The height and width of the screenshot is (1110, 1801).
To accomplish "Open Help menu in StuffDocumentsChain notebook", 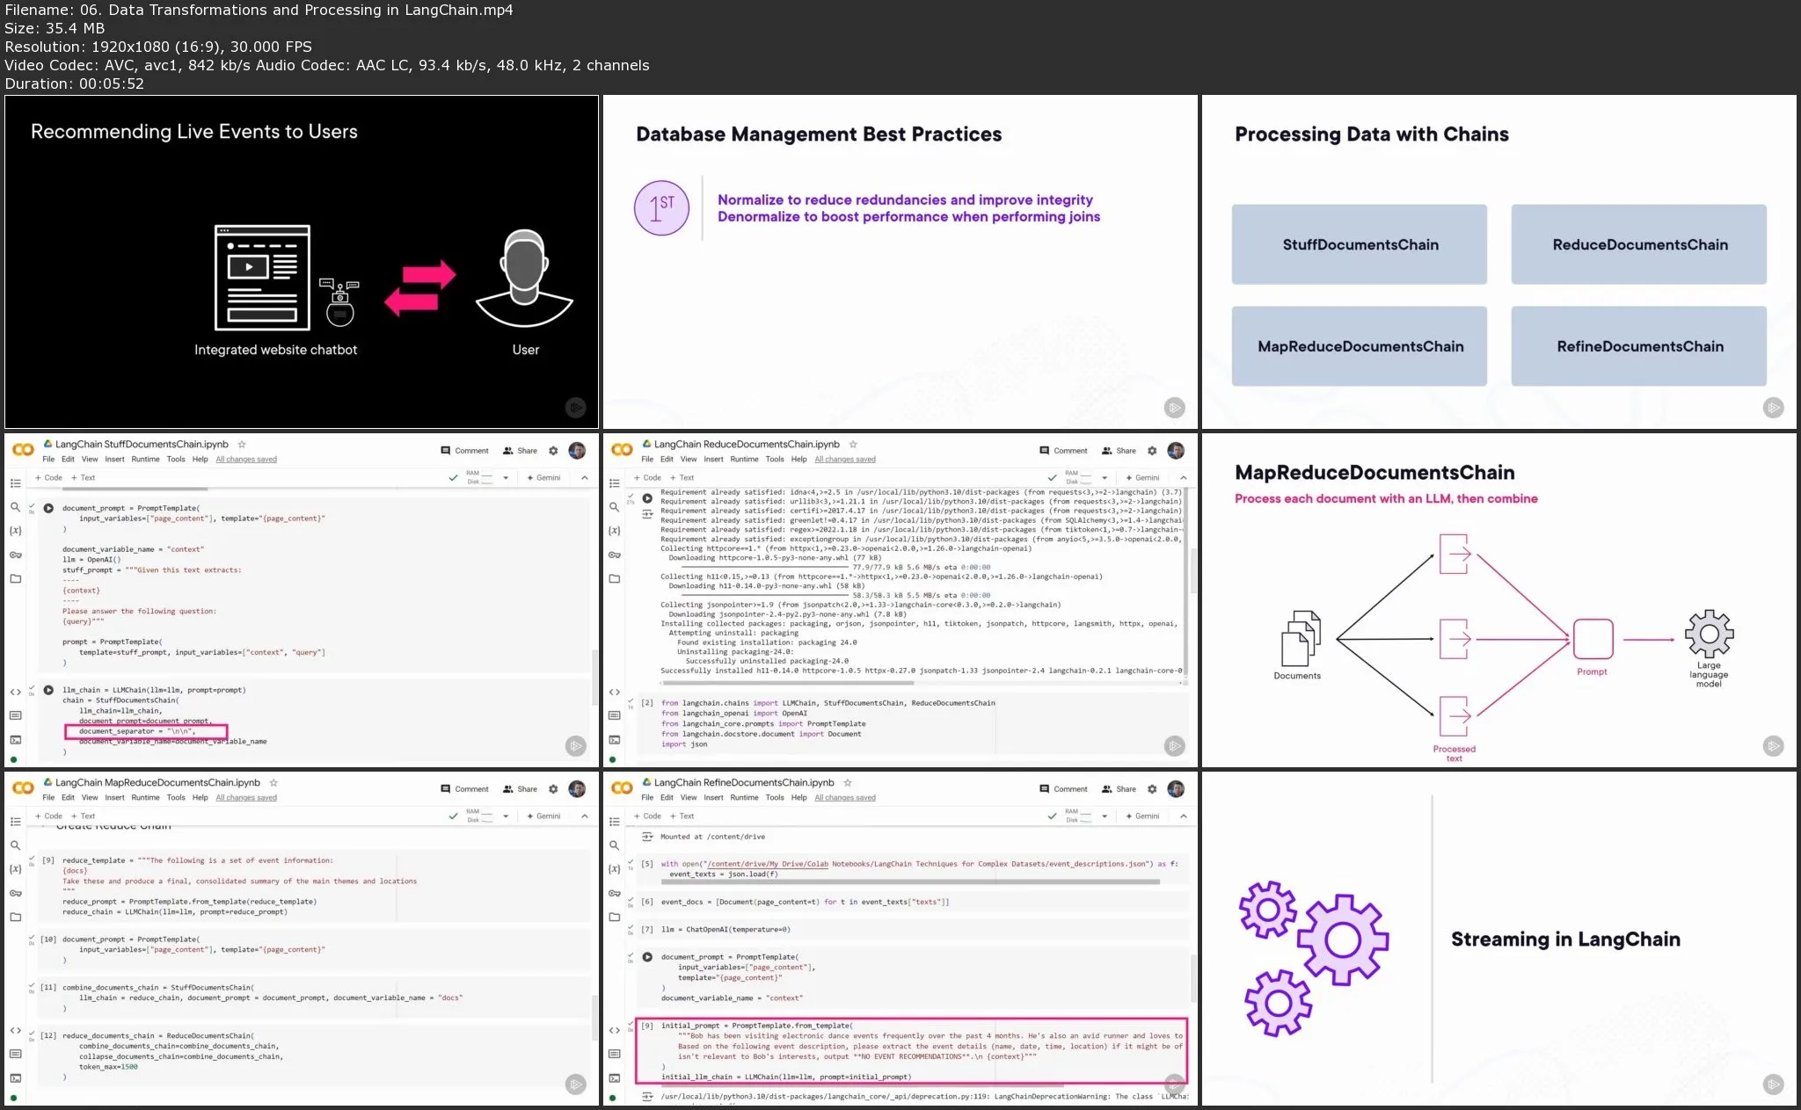I will [201, 460].
